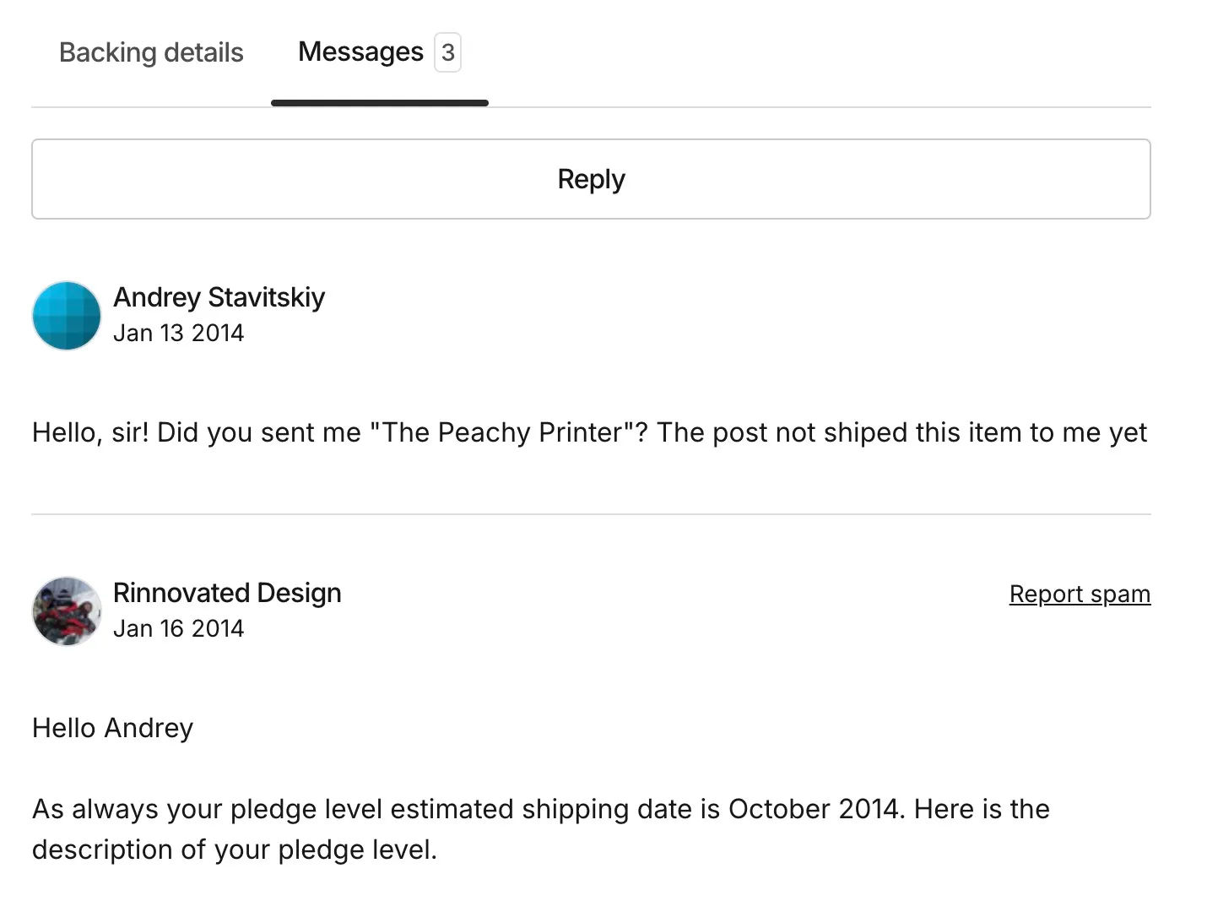The image size is (1207, 912).
Task: Switch to the Backing details tab
Action: (151, 52)
